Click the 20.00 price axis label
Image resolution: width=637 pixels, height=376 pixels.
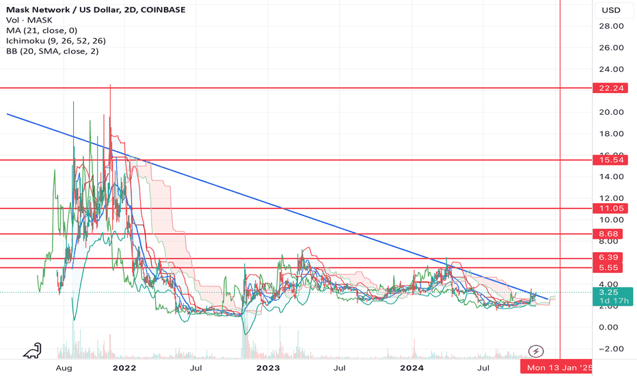[x=611, y=112]
